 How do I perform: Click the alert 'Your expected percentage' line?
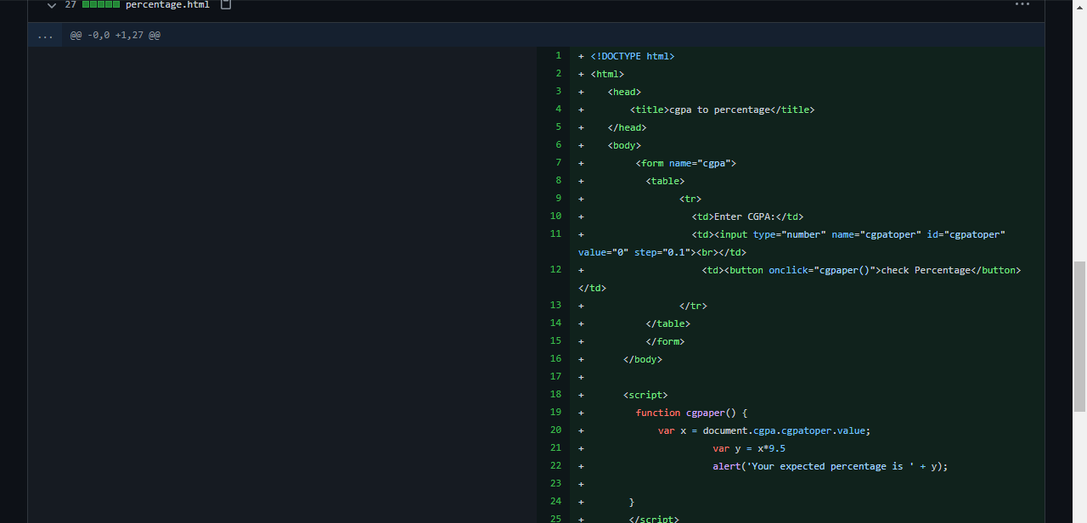click(x=830, y=466)
